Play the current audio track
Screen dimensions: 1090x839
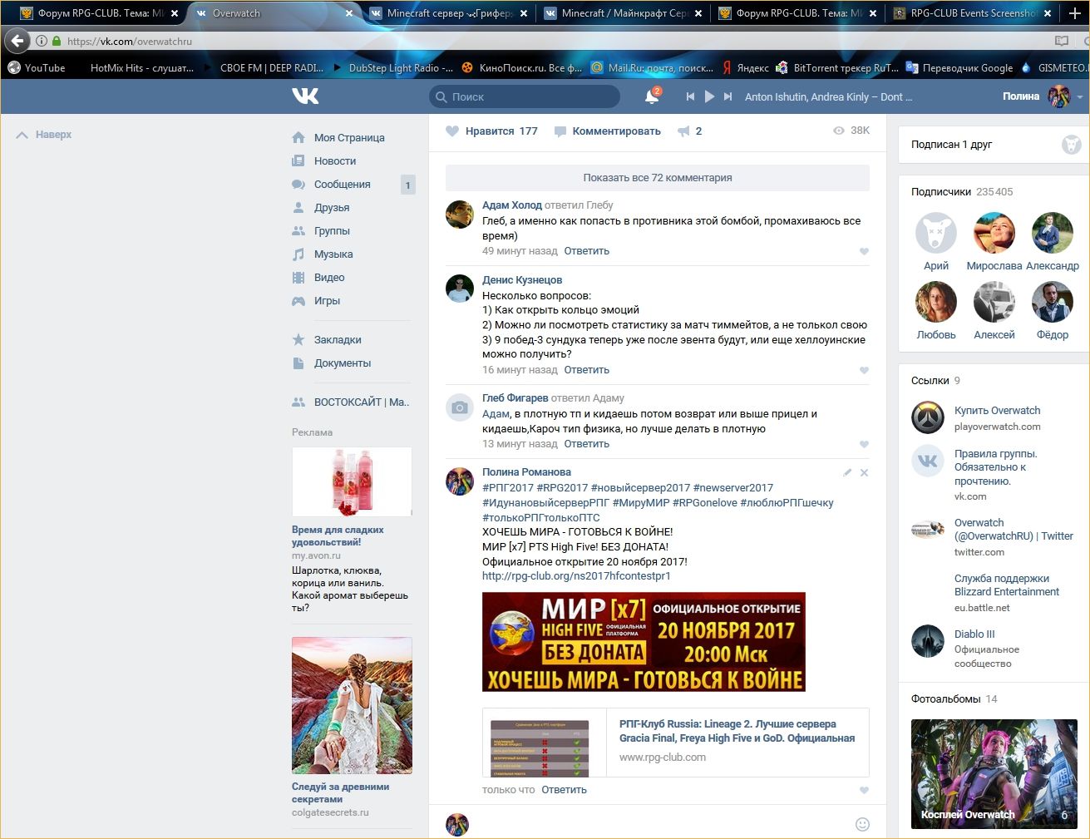709,96
